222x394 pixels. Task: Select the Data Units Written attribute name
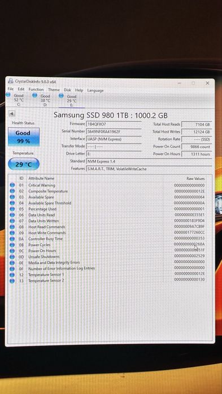pos(43,221)
